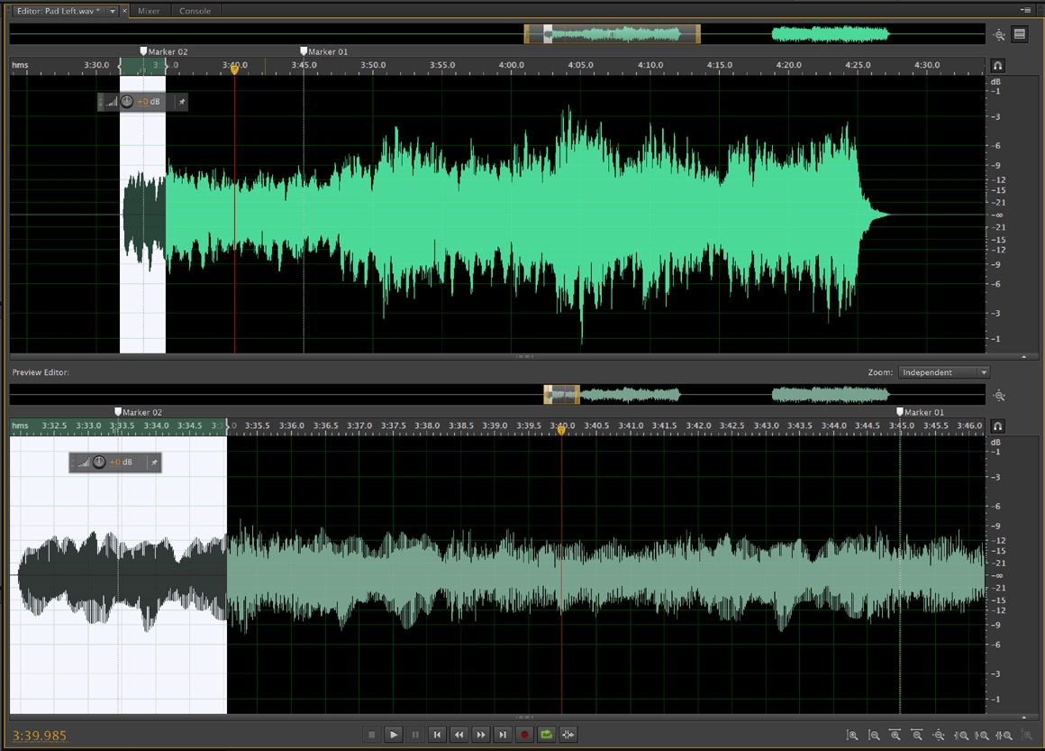Toggle snapping magnet in main editor timeline
The image size is (1045, 751).
click(x=997, y=65)
